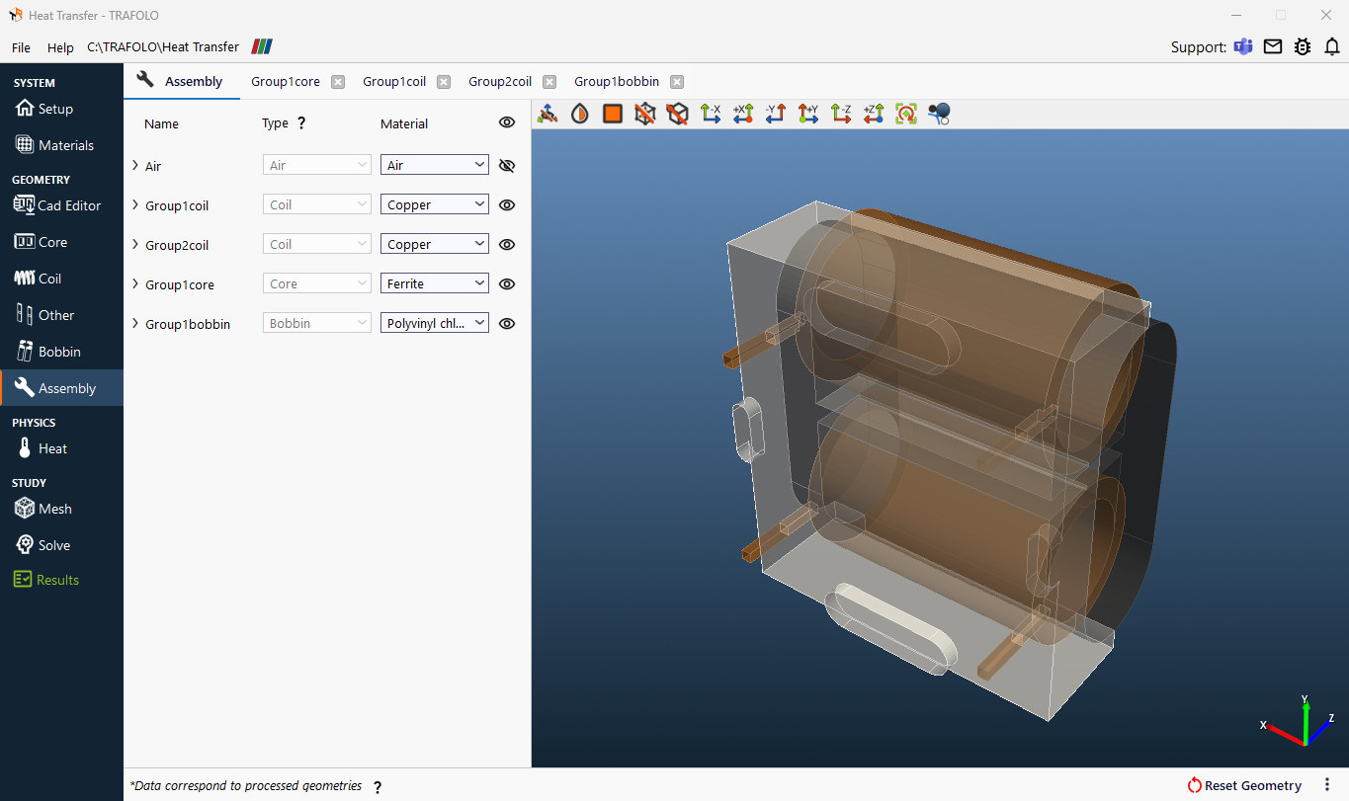Screen dimensions: 1349x801
Task: Open the Teams support icon
Action: point(1243,46)
